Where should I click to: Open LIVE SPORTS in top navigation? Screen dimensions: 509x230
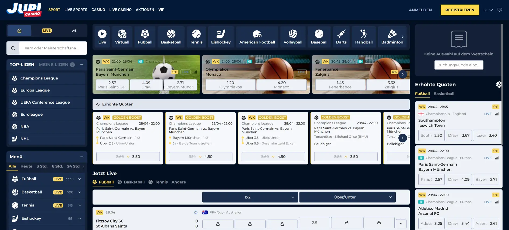[x=76, y=10]
